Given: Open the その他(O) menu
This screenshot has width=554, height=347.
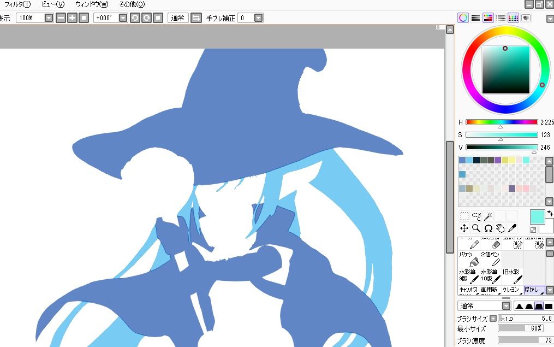Looking at the screenshot, I should [132, 4].
